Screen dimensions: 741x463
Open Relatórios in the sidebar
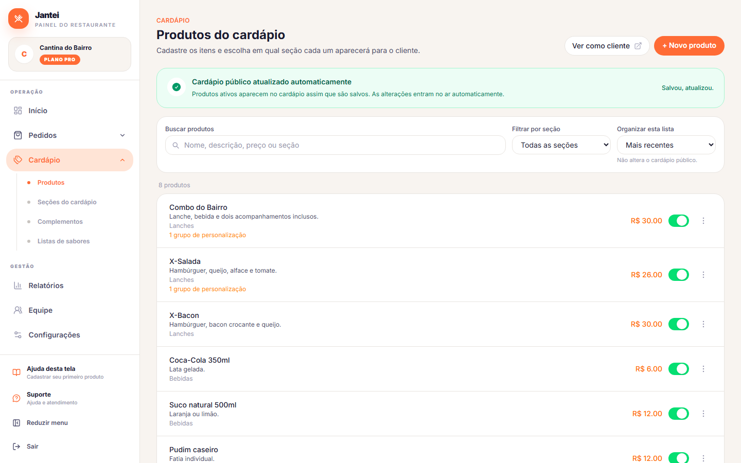70,286
